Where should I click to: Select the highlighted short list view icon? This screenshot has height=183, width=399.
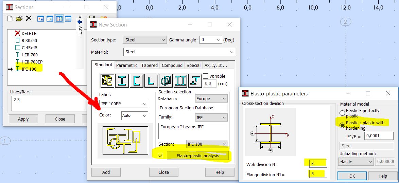point(59,19)
